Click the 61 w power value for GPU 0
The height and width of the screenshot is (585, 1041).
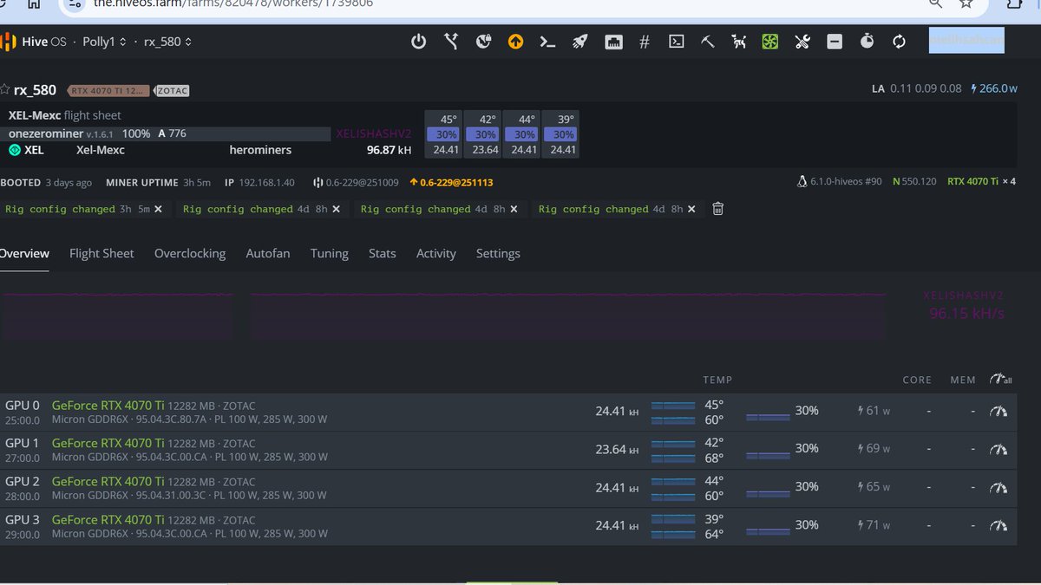(x=874, y=411)
